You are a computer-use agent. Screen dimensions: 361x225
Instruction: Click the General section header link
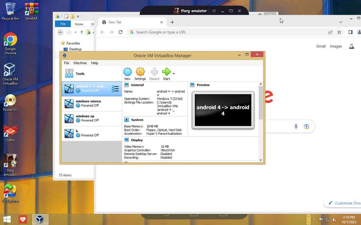[x=137, y=85]
